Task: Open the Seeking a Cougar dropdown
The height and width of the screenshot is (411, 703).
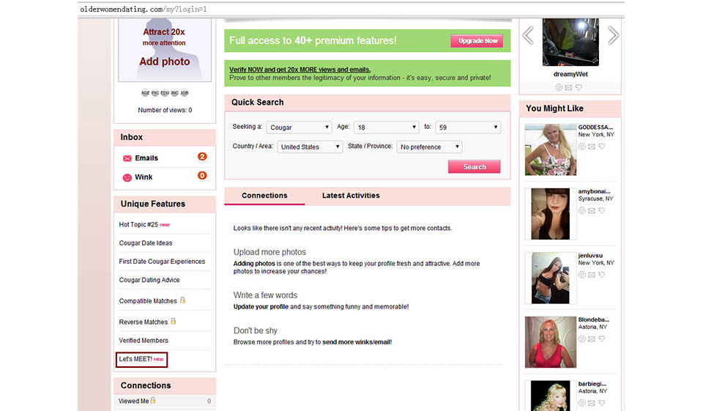Action: coord(299,127)
